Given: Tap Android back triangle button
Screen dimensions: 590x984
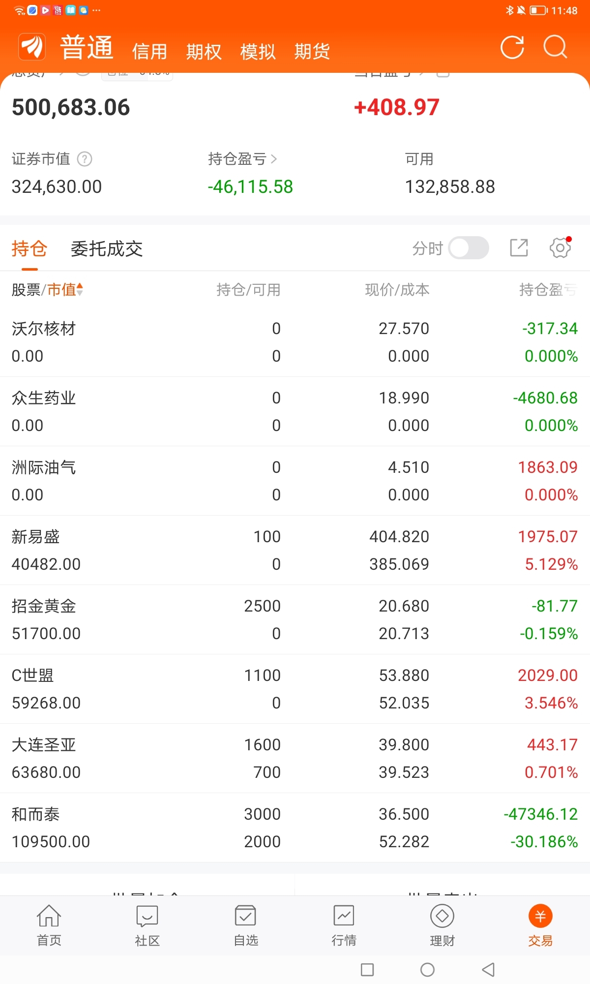Looking at the screenshot, I should coord(488,970).
